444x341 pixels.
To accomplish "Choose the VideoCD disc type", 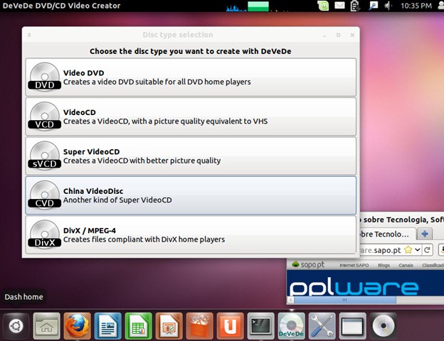I will point(191,117).
